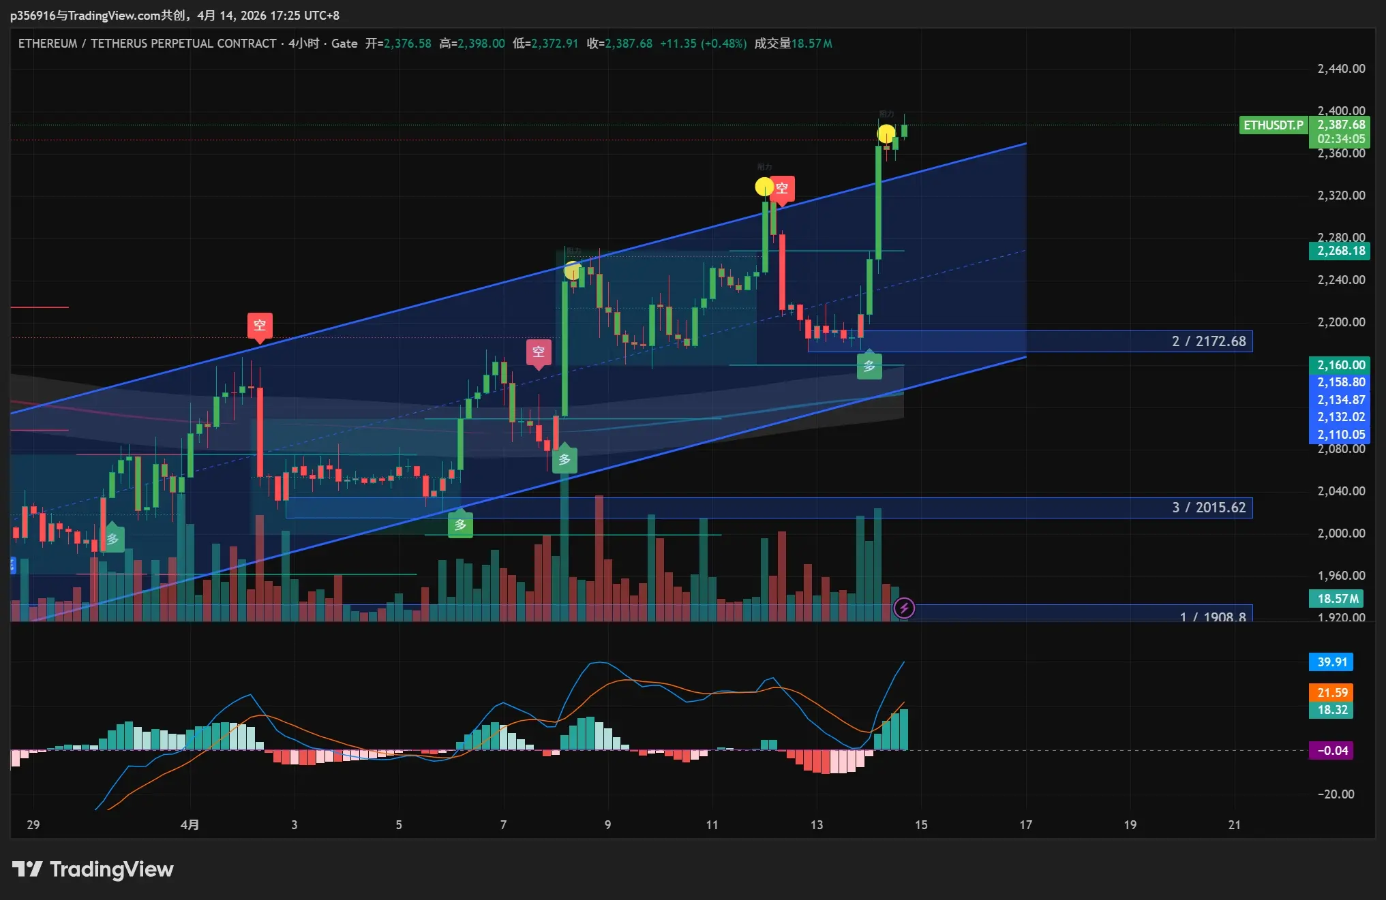Click the purple lightning bolt icon
This screenshot has height=900, width=1386.
[904, 608]
